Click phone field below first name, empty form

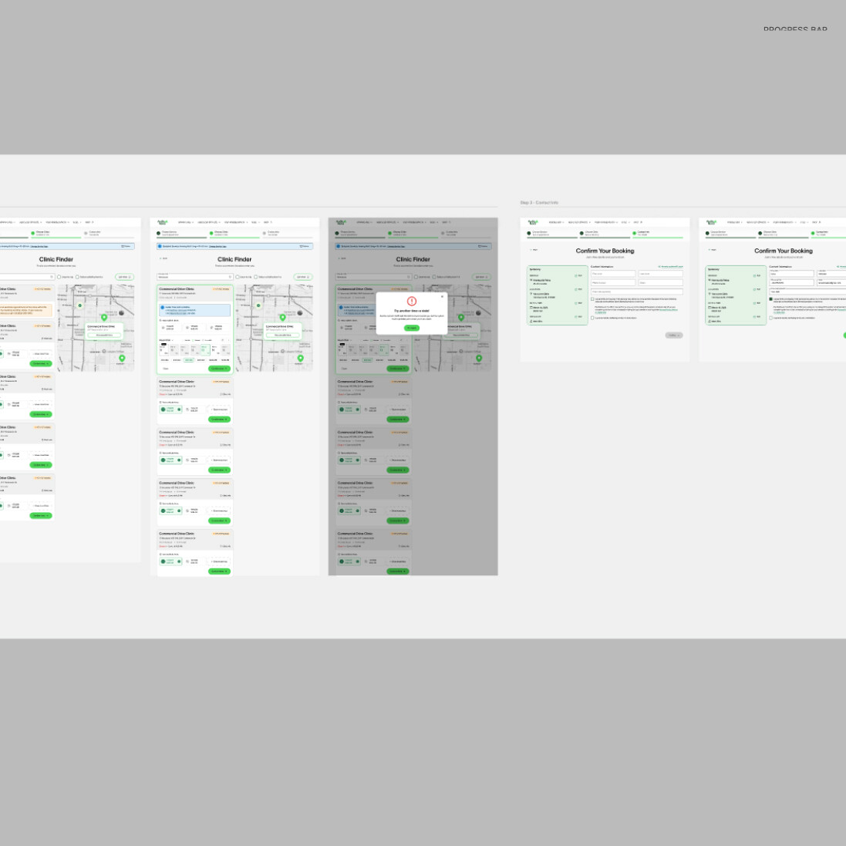[x=613, y=283]
